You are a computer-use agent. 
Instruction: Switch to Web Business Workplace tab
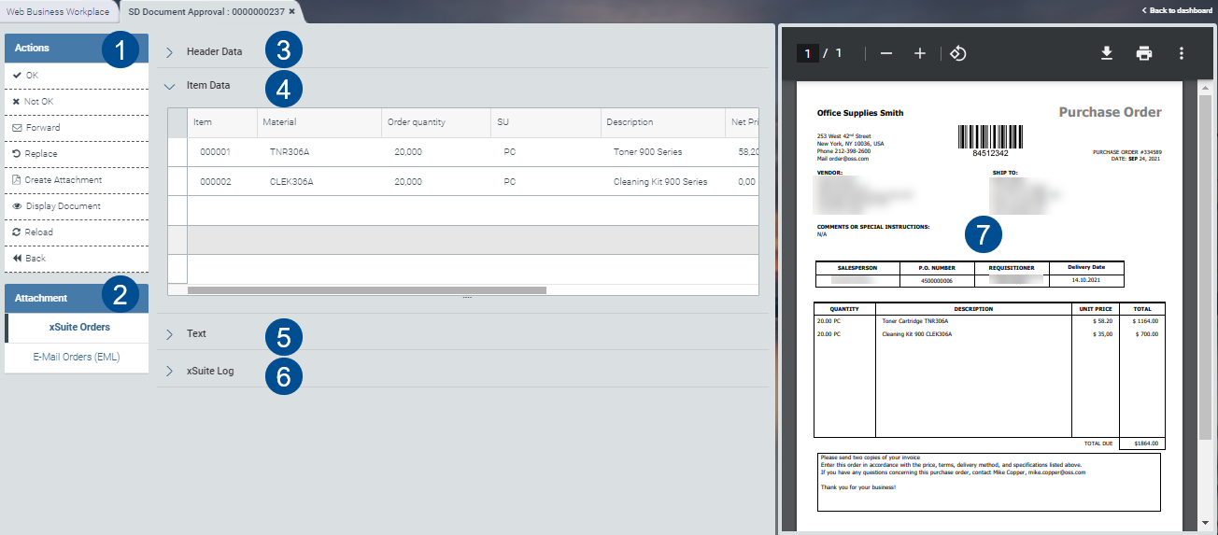tap(58, 11)
